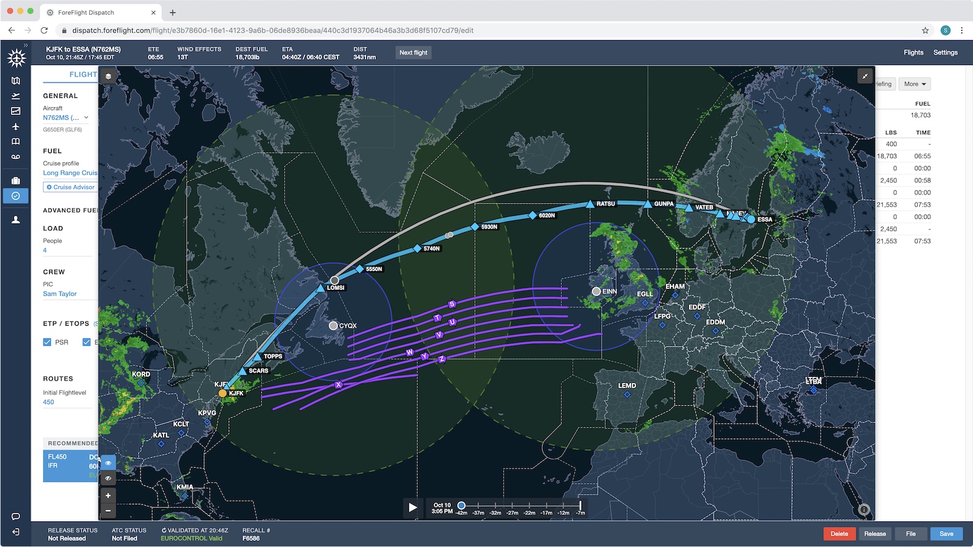Screen dimensions: 973x547
Task: Bookmark the page with star icon
Action: pos(926,30)
